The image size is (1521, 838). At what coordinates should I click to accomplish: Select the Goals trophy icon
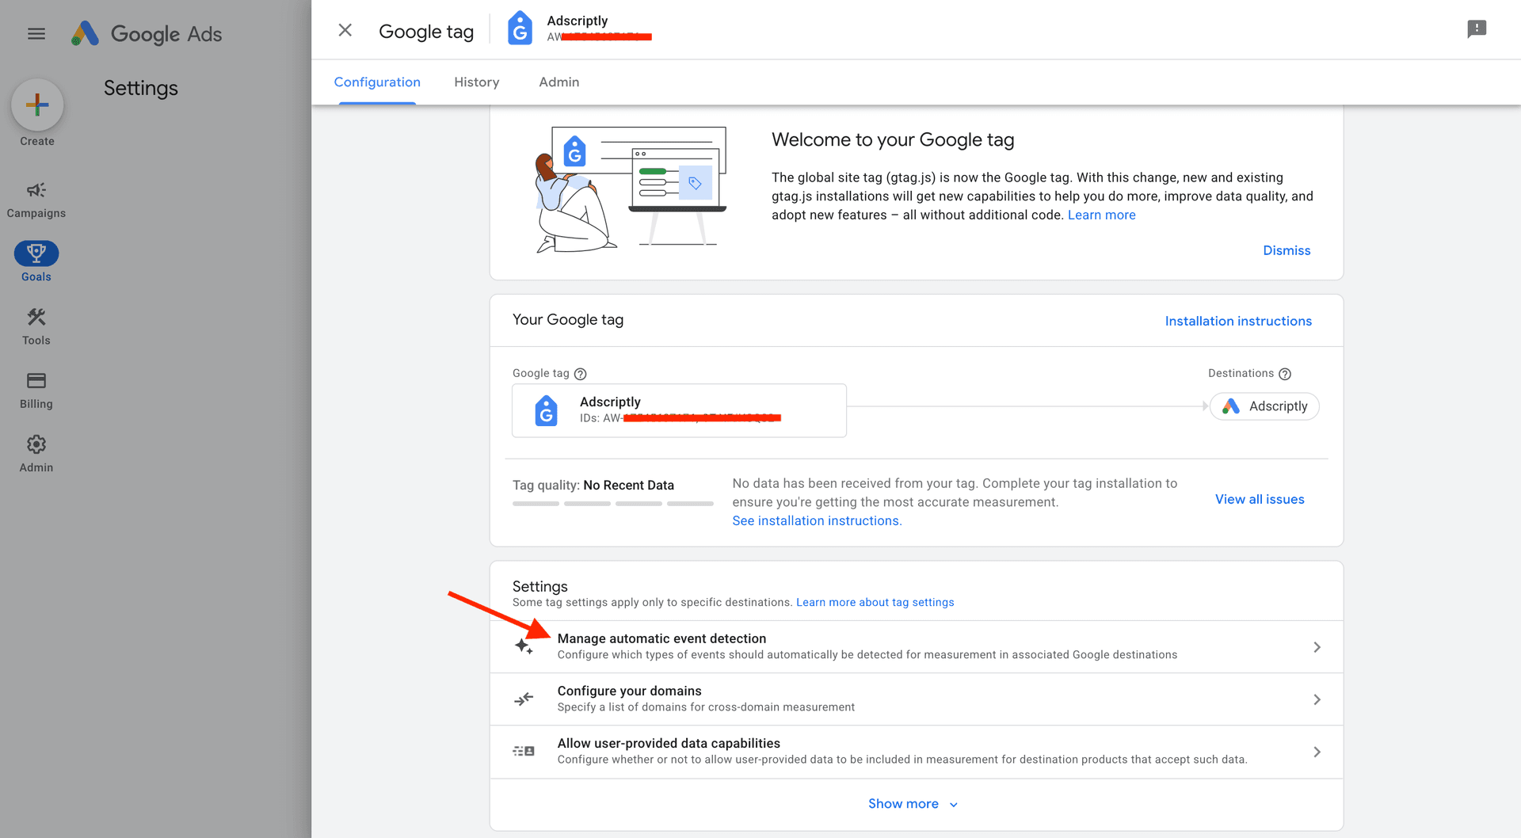point(36,252)
